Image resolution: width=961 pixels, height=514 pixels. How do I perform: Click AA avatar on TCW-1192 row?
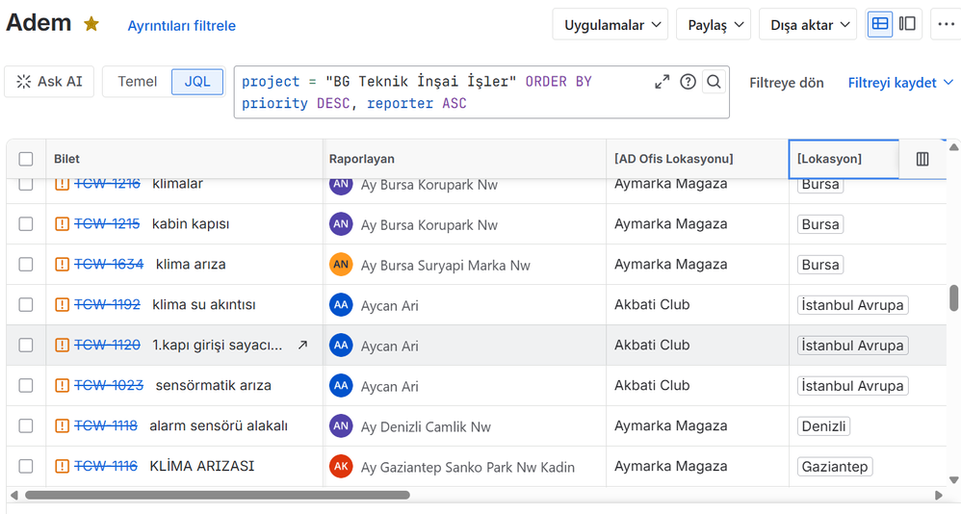[x=341, y=304]
